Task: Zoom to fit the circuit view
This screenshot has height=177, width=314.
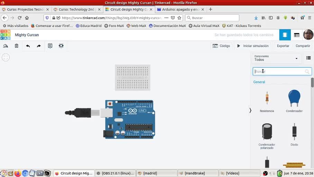Action: point(6,57)
